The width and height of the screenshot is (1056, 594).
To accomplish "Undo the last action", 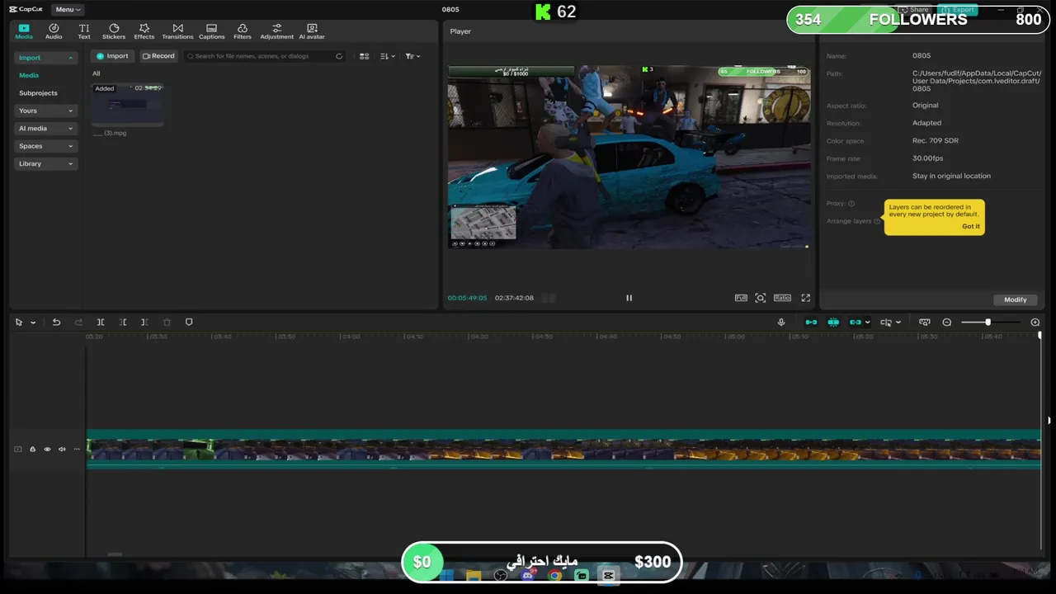I will pos(56,322).
